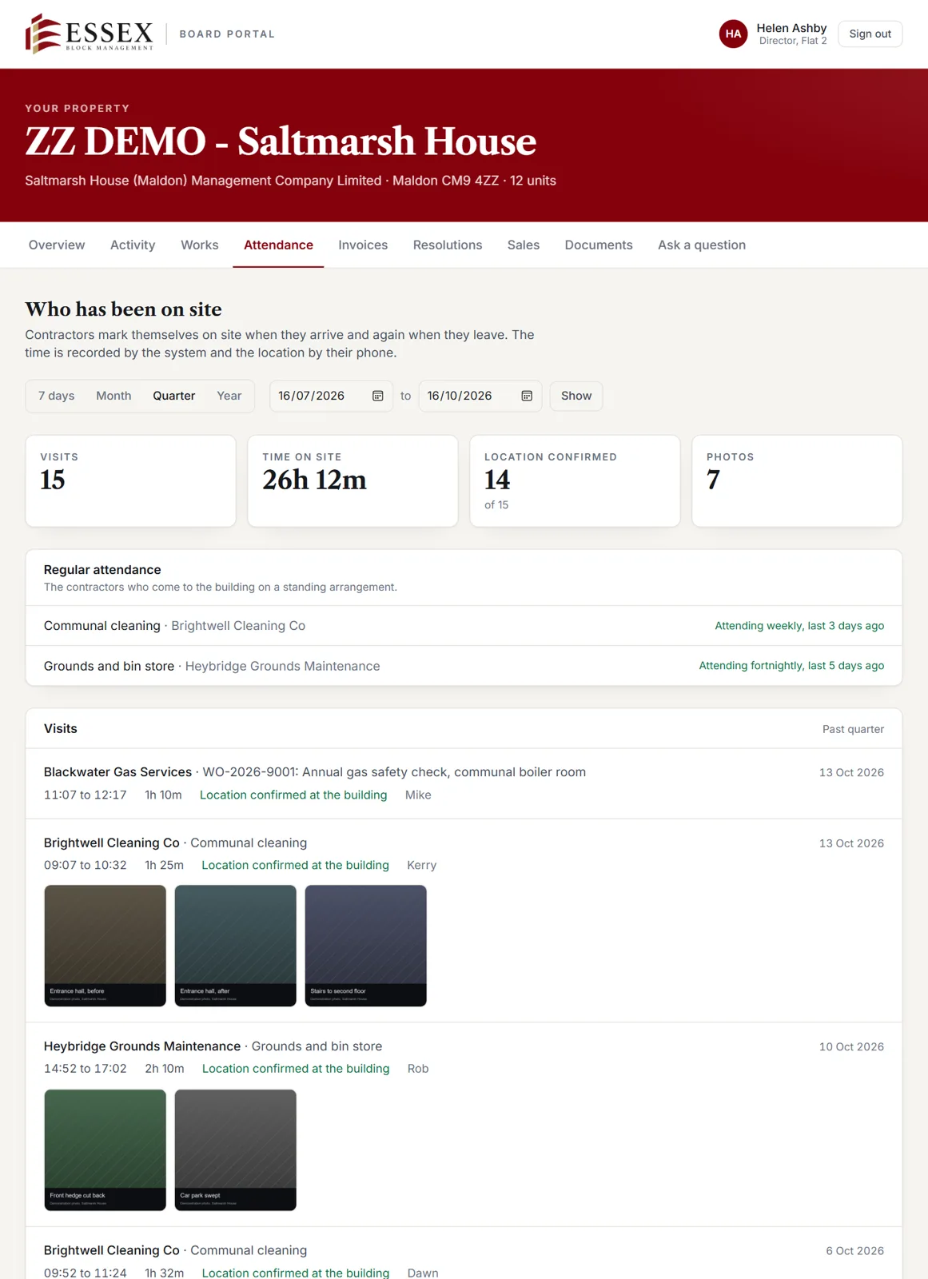Screen dimensions: 928x1279
Task: Click the Regular attendance section heading
Action: click(x=102, y=570)
